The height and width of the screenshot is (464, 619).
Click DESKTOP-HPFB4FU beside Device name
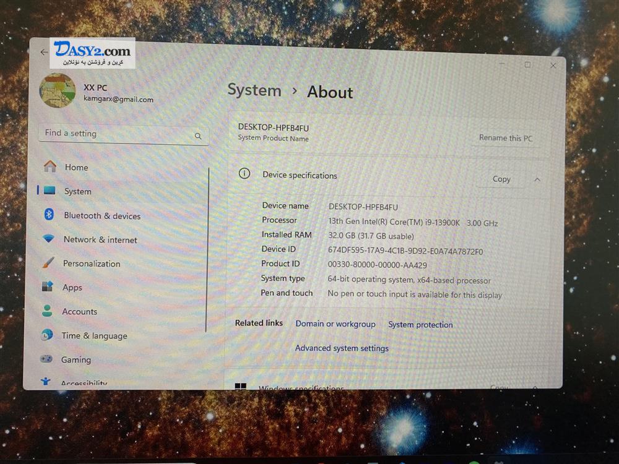pyautogui.click(x=363, y=207)
